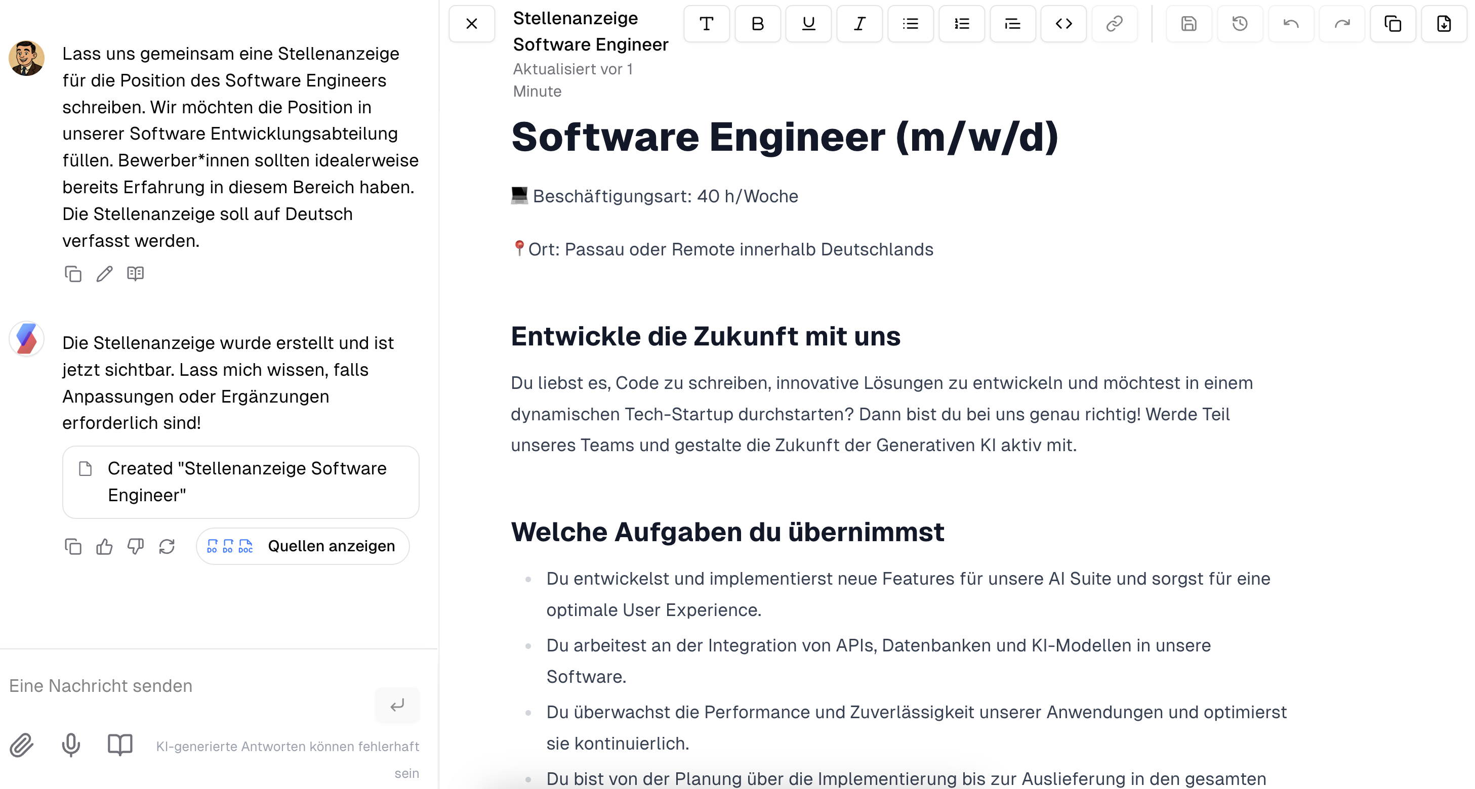Open the version history icon
1475x789 pixels.
click(x=1240, y=24)
